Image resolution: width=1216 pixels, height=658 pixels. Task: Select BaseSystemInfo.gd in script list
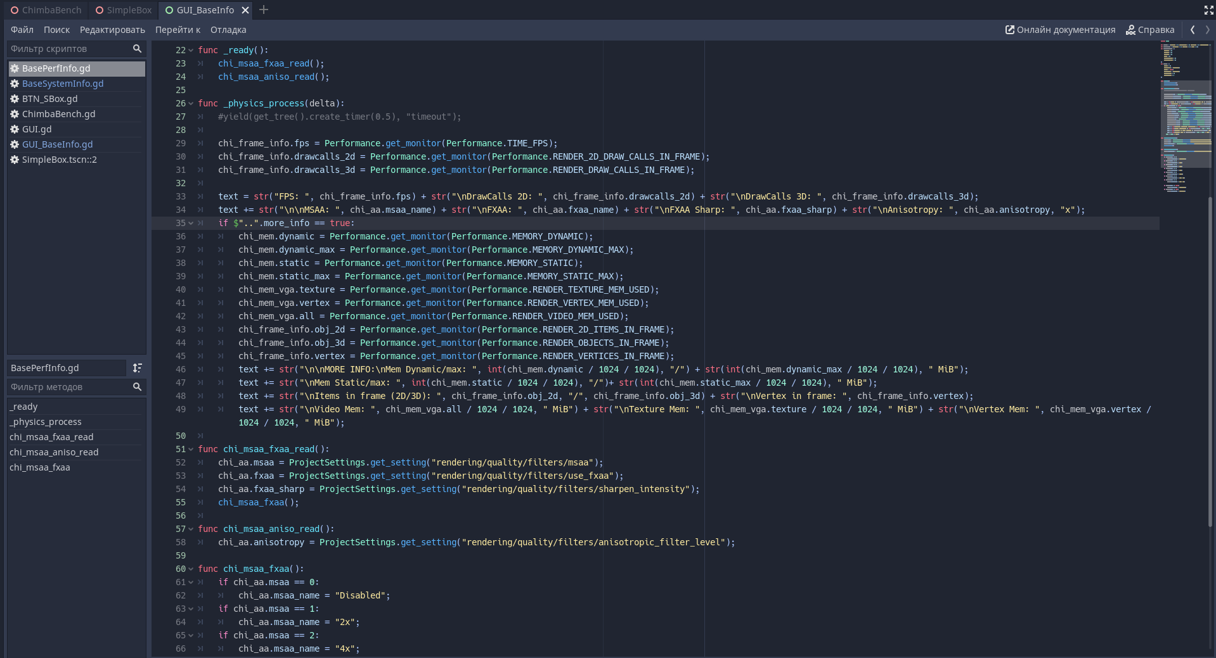(63, 84)
